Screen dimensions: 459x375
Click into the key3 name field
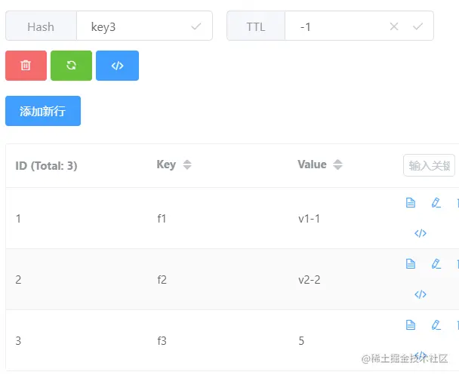(136, 26)
